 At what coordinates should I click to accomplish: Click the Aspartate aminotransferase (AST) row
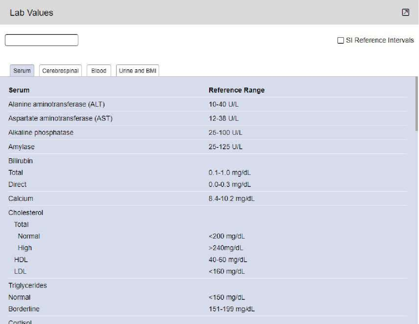[207, 118]
